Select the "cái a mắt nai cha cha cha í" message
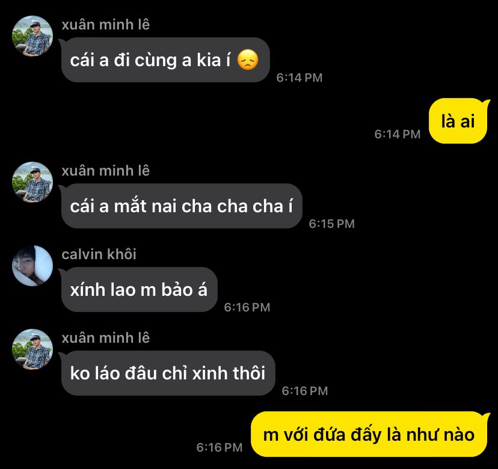Image resolution: width=498 pixels, height=469 pixels. 182,206
